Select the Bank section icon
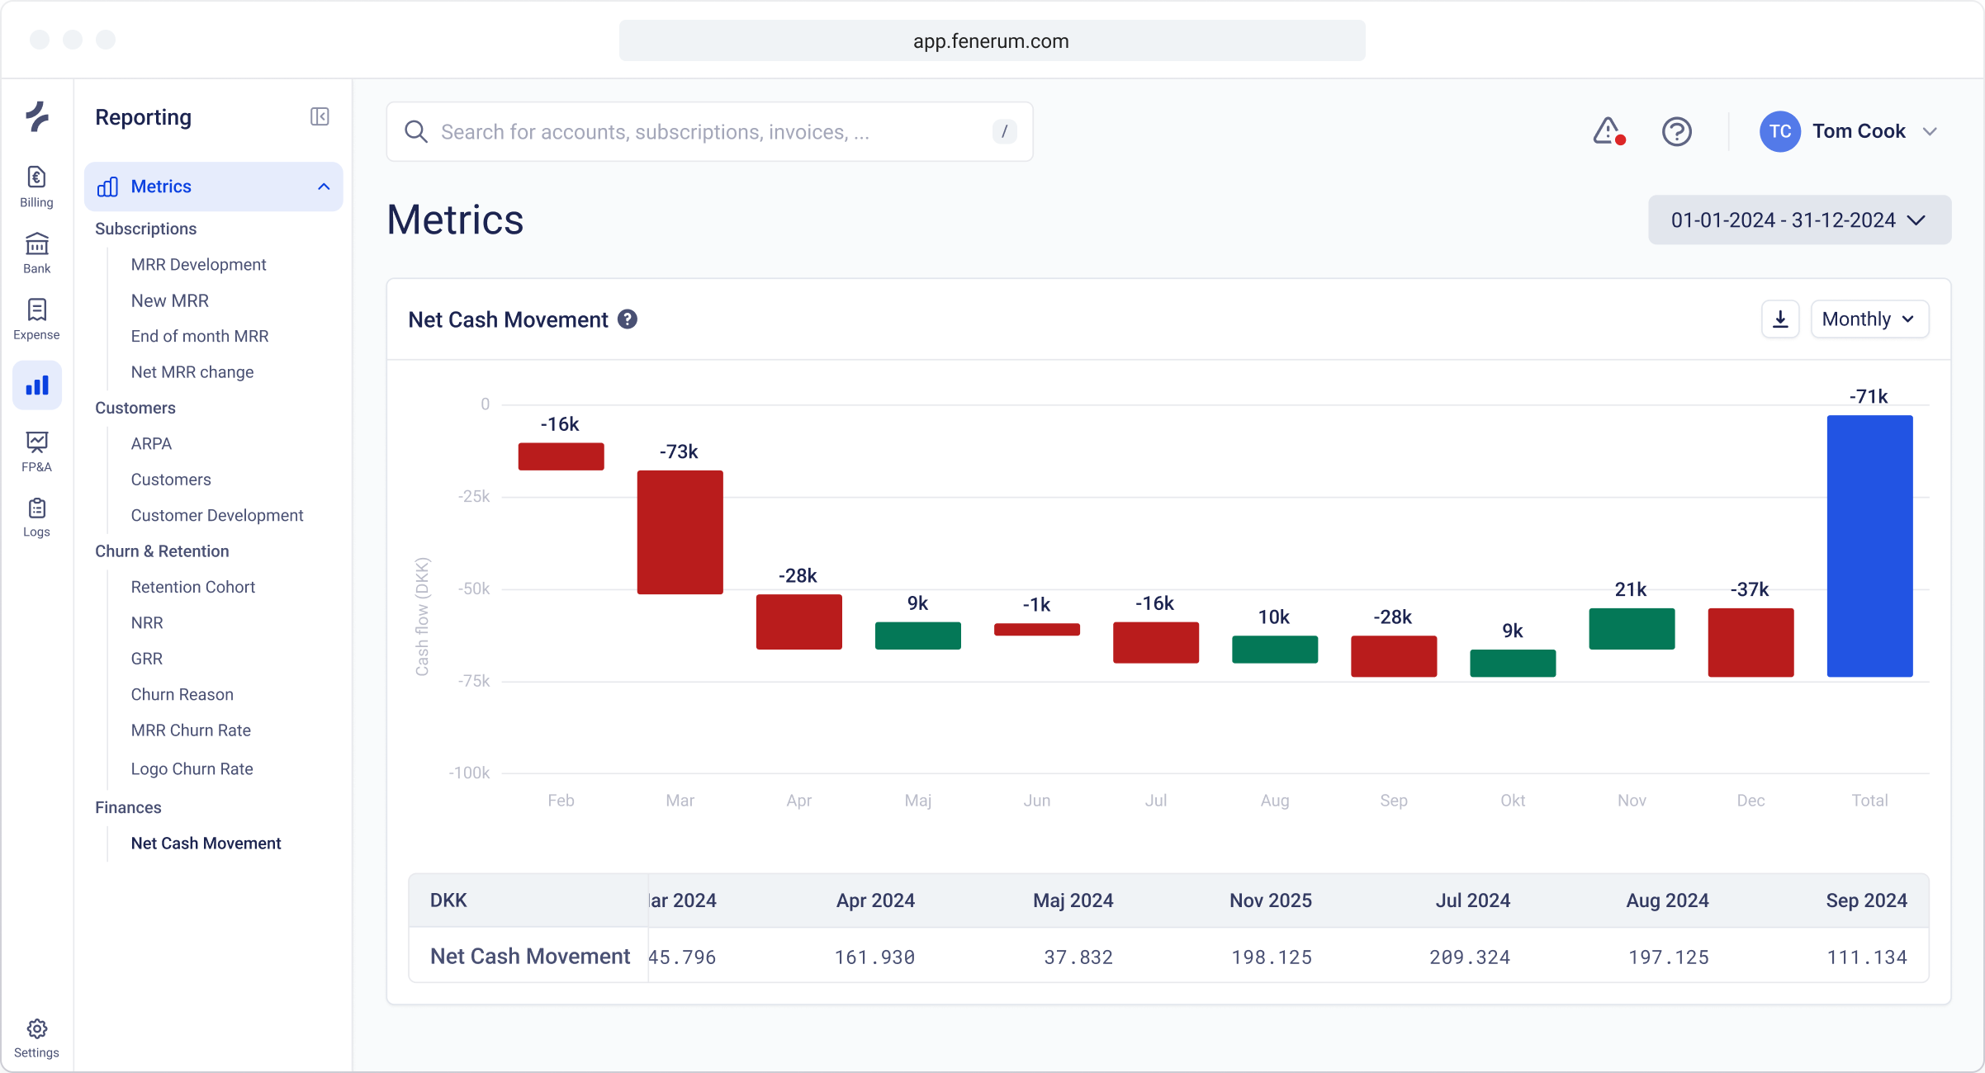Viewport: 1985px width, 1073px height. [36, 253]
